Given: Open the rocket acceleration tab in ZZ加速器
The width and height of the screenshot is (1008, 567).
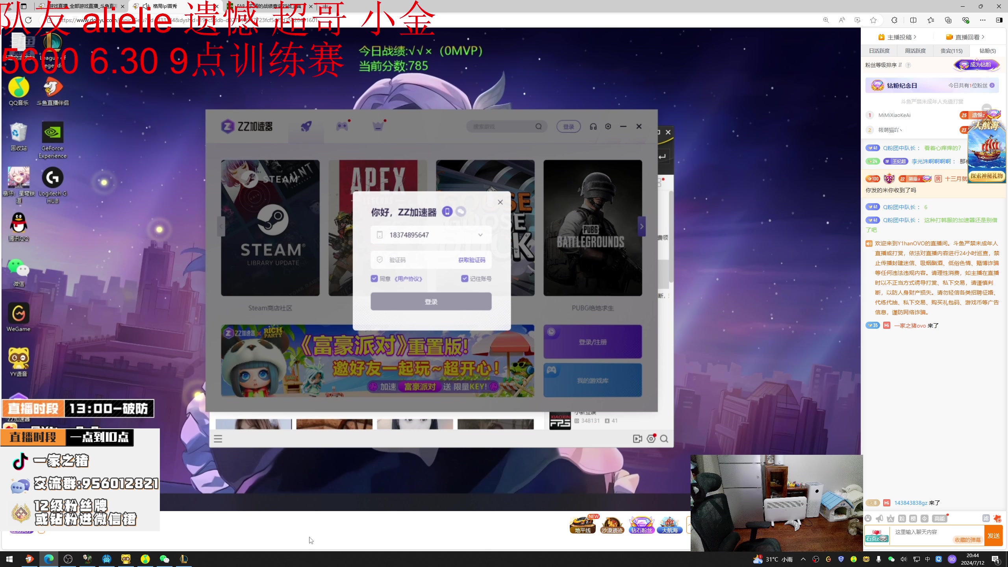Looking at the screenshot, I should coord(306,126).
